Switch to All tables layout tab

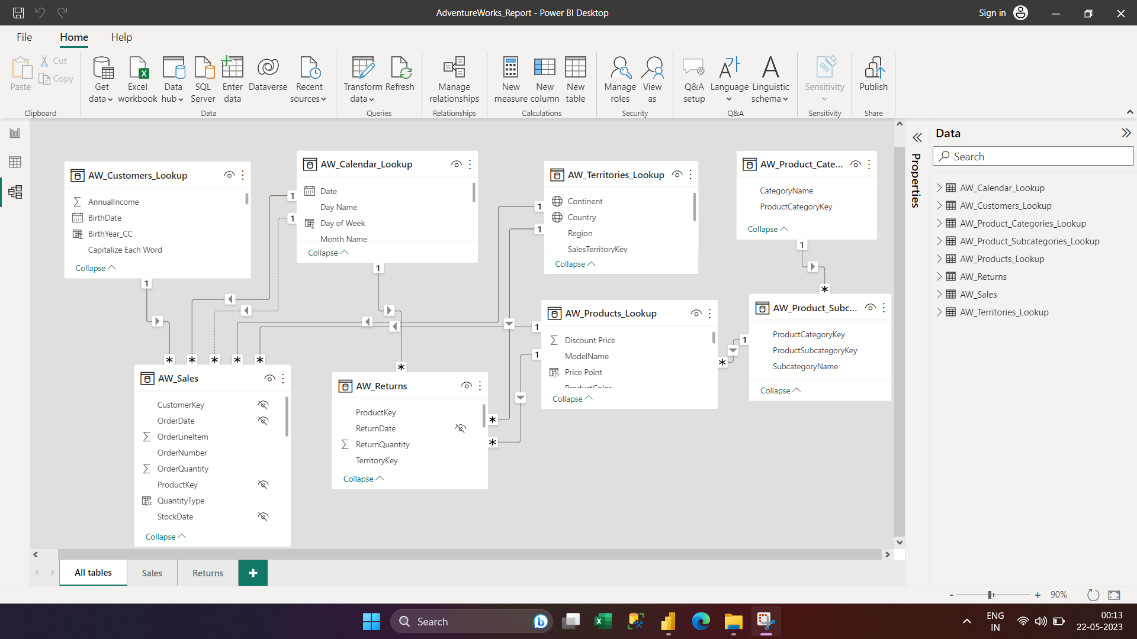93,573
